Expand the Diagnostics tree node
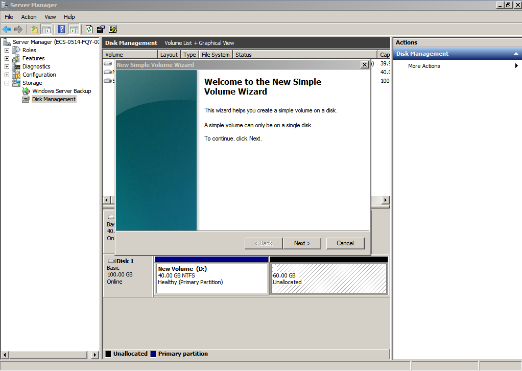Viewport: 522px width, 371px height. coord(7,66)
